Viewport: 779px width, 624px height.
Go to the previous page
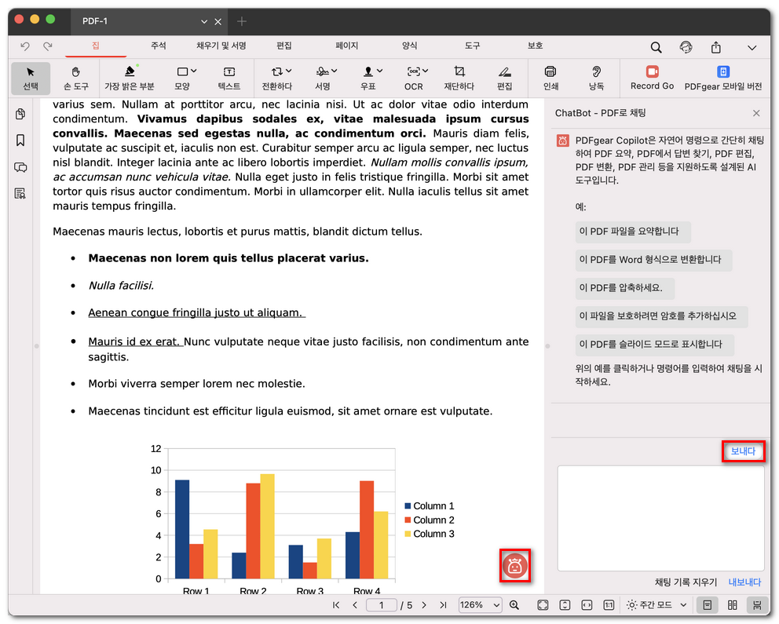click(355, 604)
